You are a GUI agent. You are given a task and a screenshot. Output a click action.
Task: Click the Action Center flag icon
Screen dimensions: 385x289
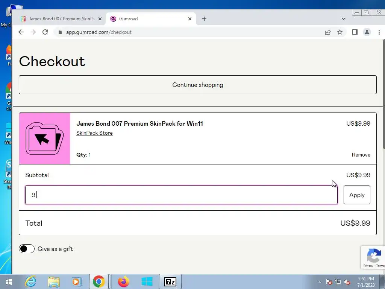tap(329, 282)
